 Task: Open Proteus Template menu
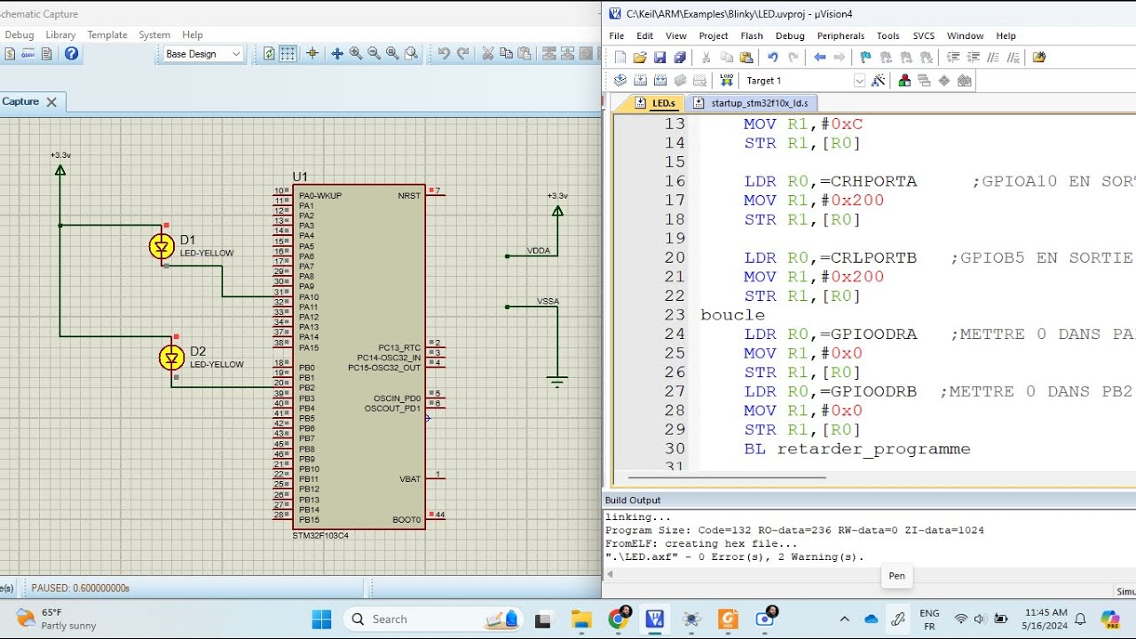coord(107,35)
